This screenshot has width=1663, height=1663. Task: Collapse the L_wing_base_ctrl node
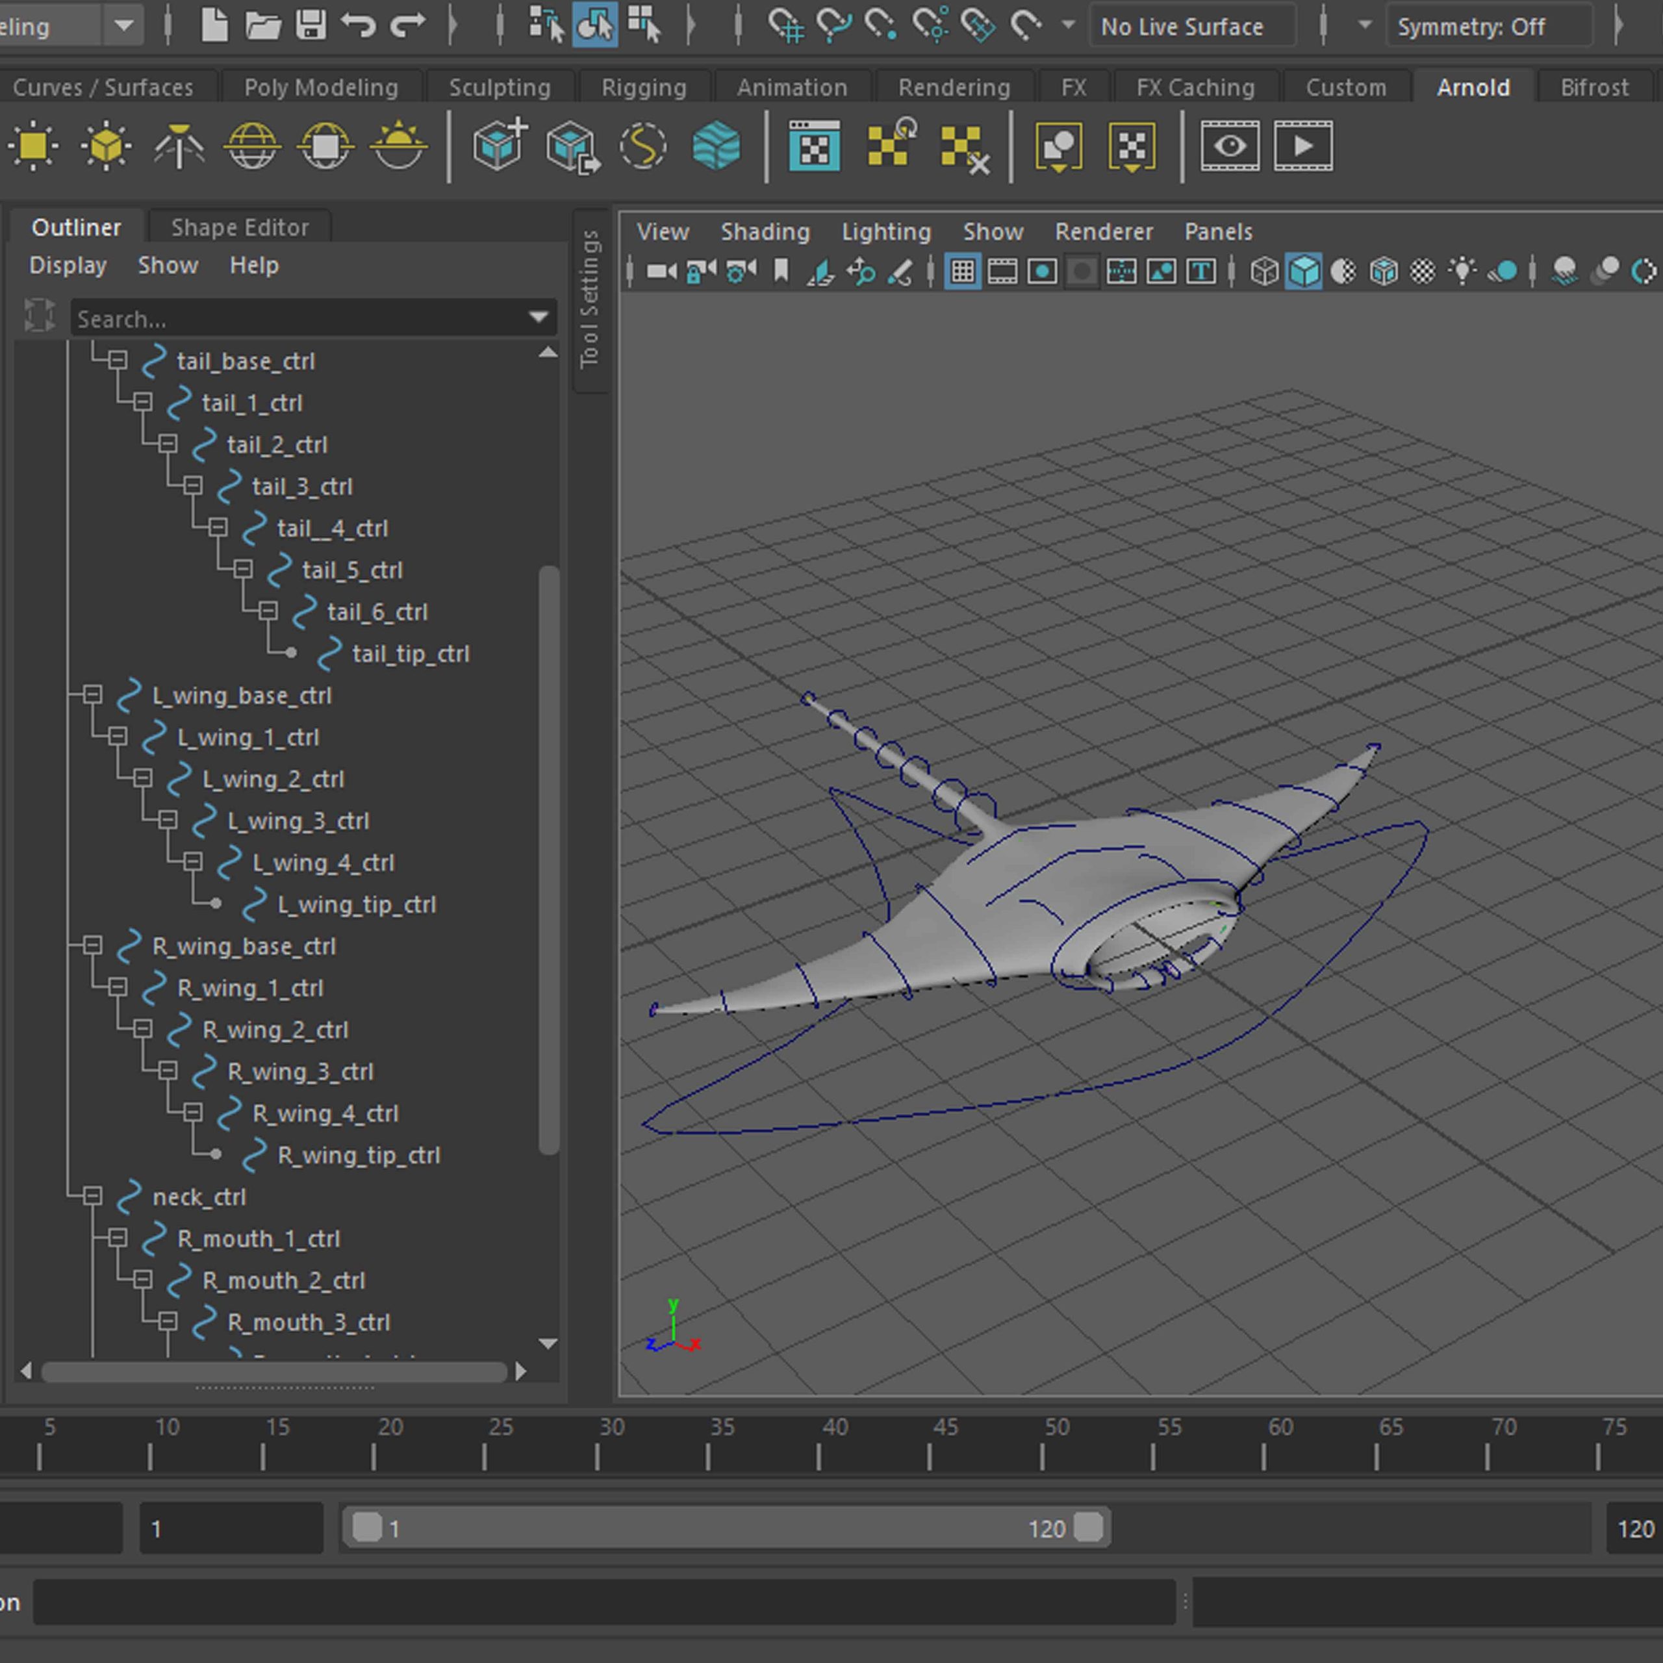point(93,694)
